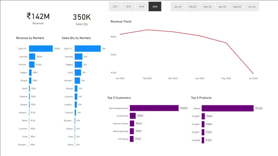The image size is (278, 156).
Task: Click Hydera... label in Revenue by Markets
Action: (23, 113)
